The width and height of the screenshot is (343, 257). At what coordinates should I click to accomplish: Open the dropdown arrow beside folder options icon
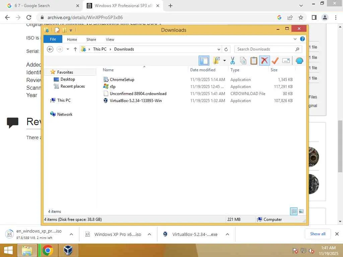coord(224,61)
